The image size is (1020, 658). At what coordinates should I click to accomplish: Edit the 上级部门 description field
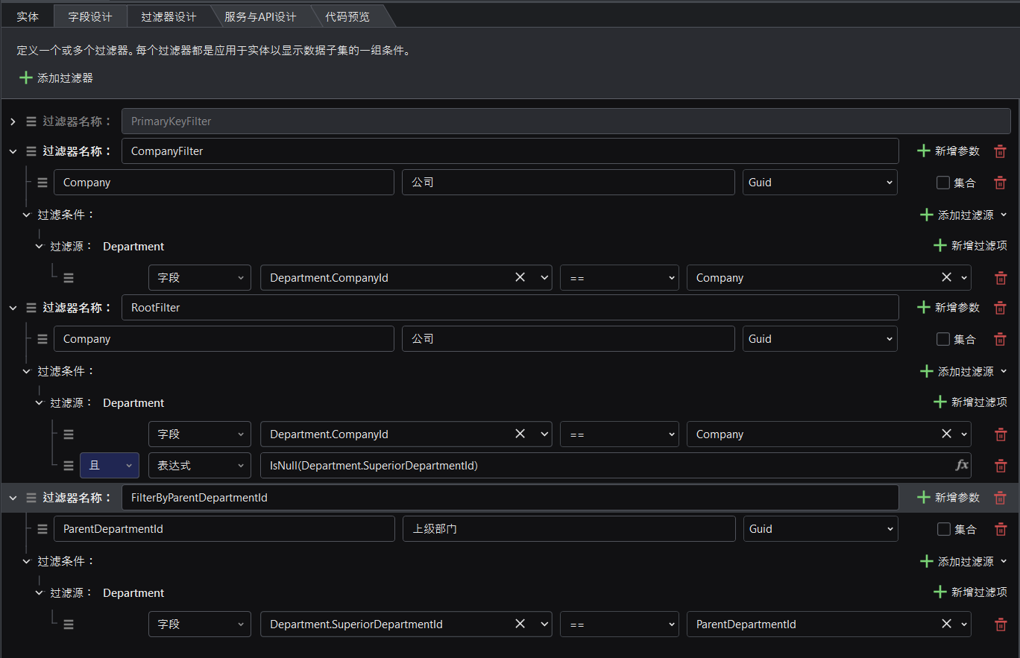(x=569, y=529)
